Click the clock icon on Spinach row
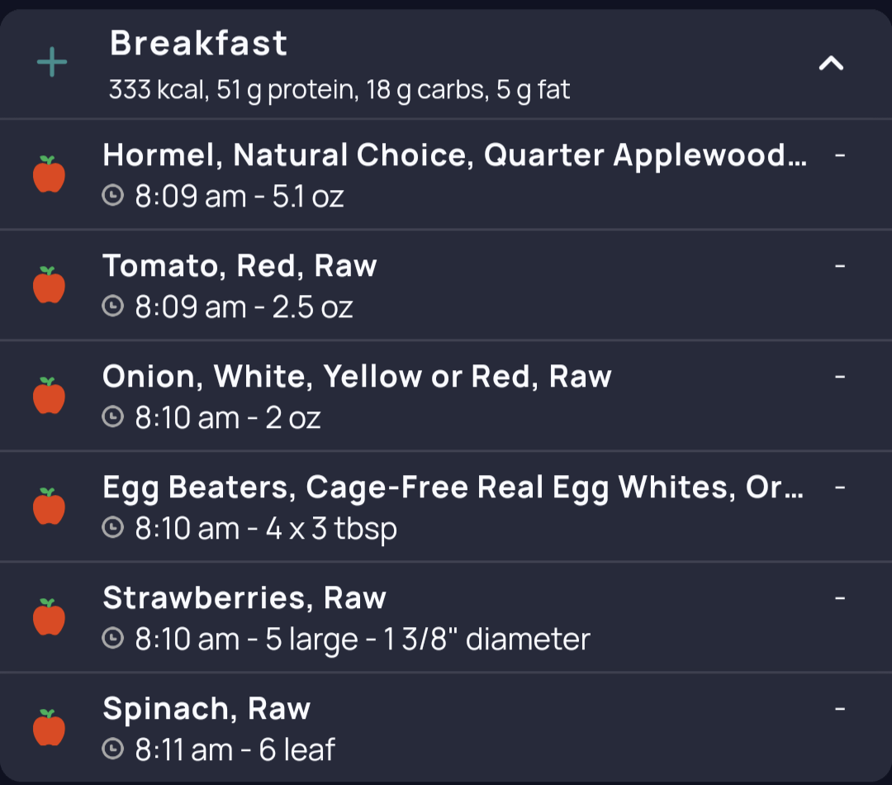 (112, 749)
